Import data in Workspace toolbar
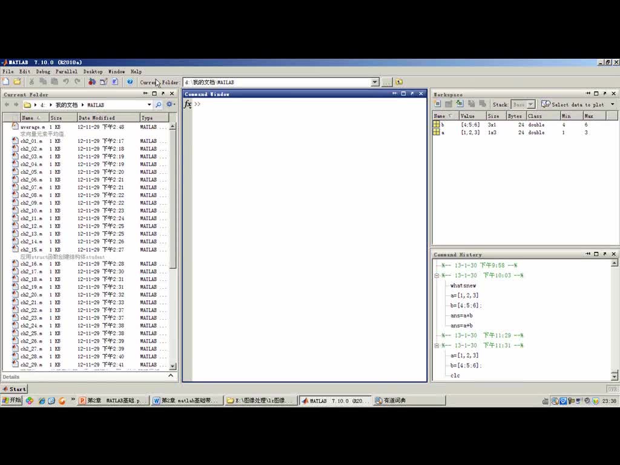This screenshot has width=620, height=465. click(x=460, y=104)
